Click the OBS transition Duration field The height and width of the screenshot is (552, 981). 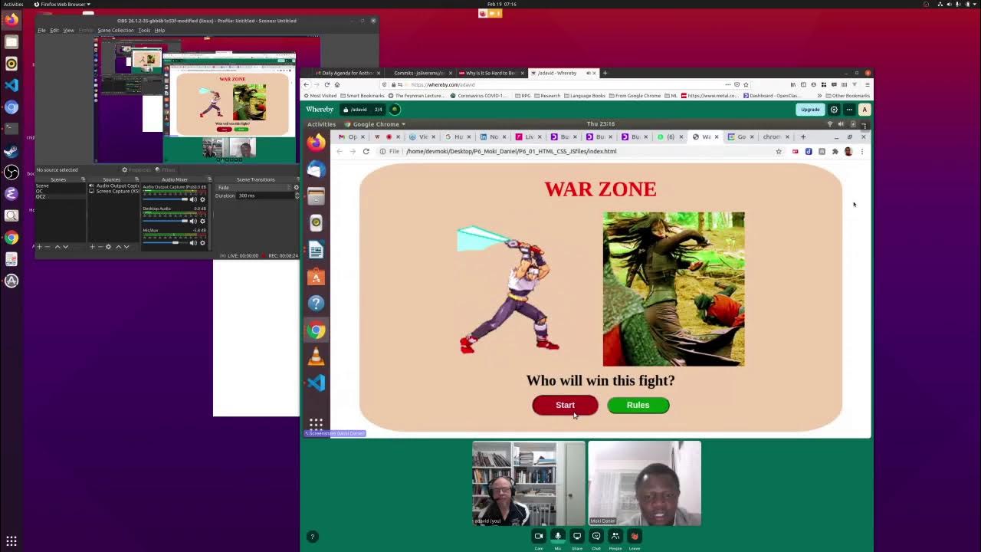[265, 195]
